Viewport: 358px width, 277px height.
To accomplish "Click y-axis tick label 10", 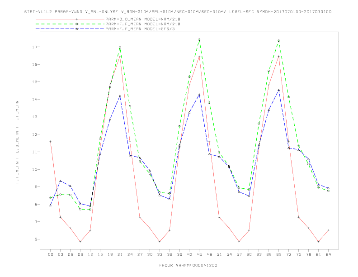I will tap(35, 169).
